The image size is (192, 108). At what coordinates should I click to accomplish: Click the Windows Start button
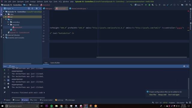click(x=2, y=106)
